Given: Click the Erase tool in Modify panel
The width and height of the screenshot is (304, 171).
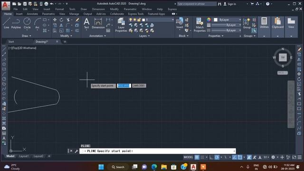Looking at the screenshot, I should tap(77, 20).
